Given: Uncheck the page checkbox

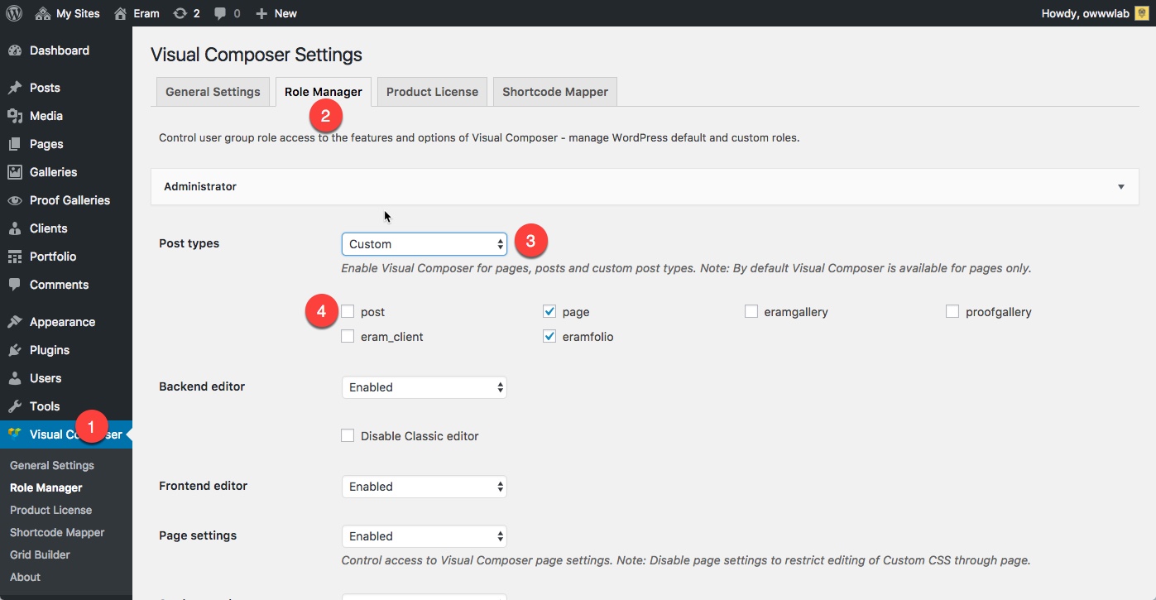Looking at the screenshot, I should (549, 311).
